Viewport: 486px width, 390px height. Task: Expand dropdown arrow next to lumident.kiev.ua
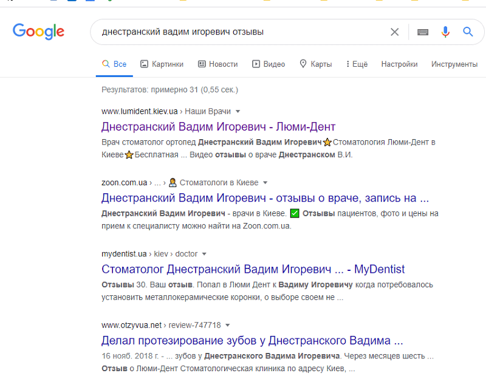(238, 111)
